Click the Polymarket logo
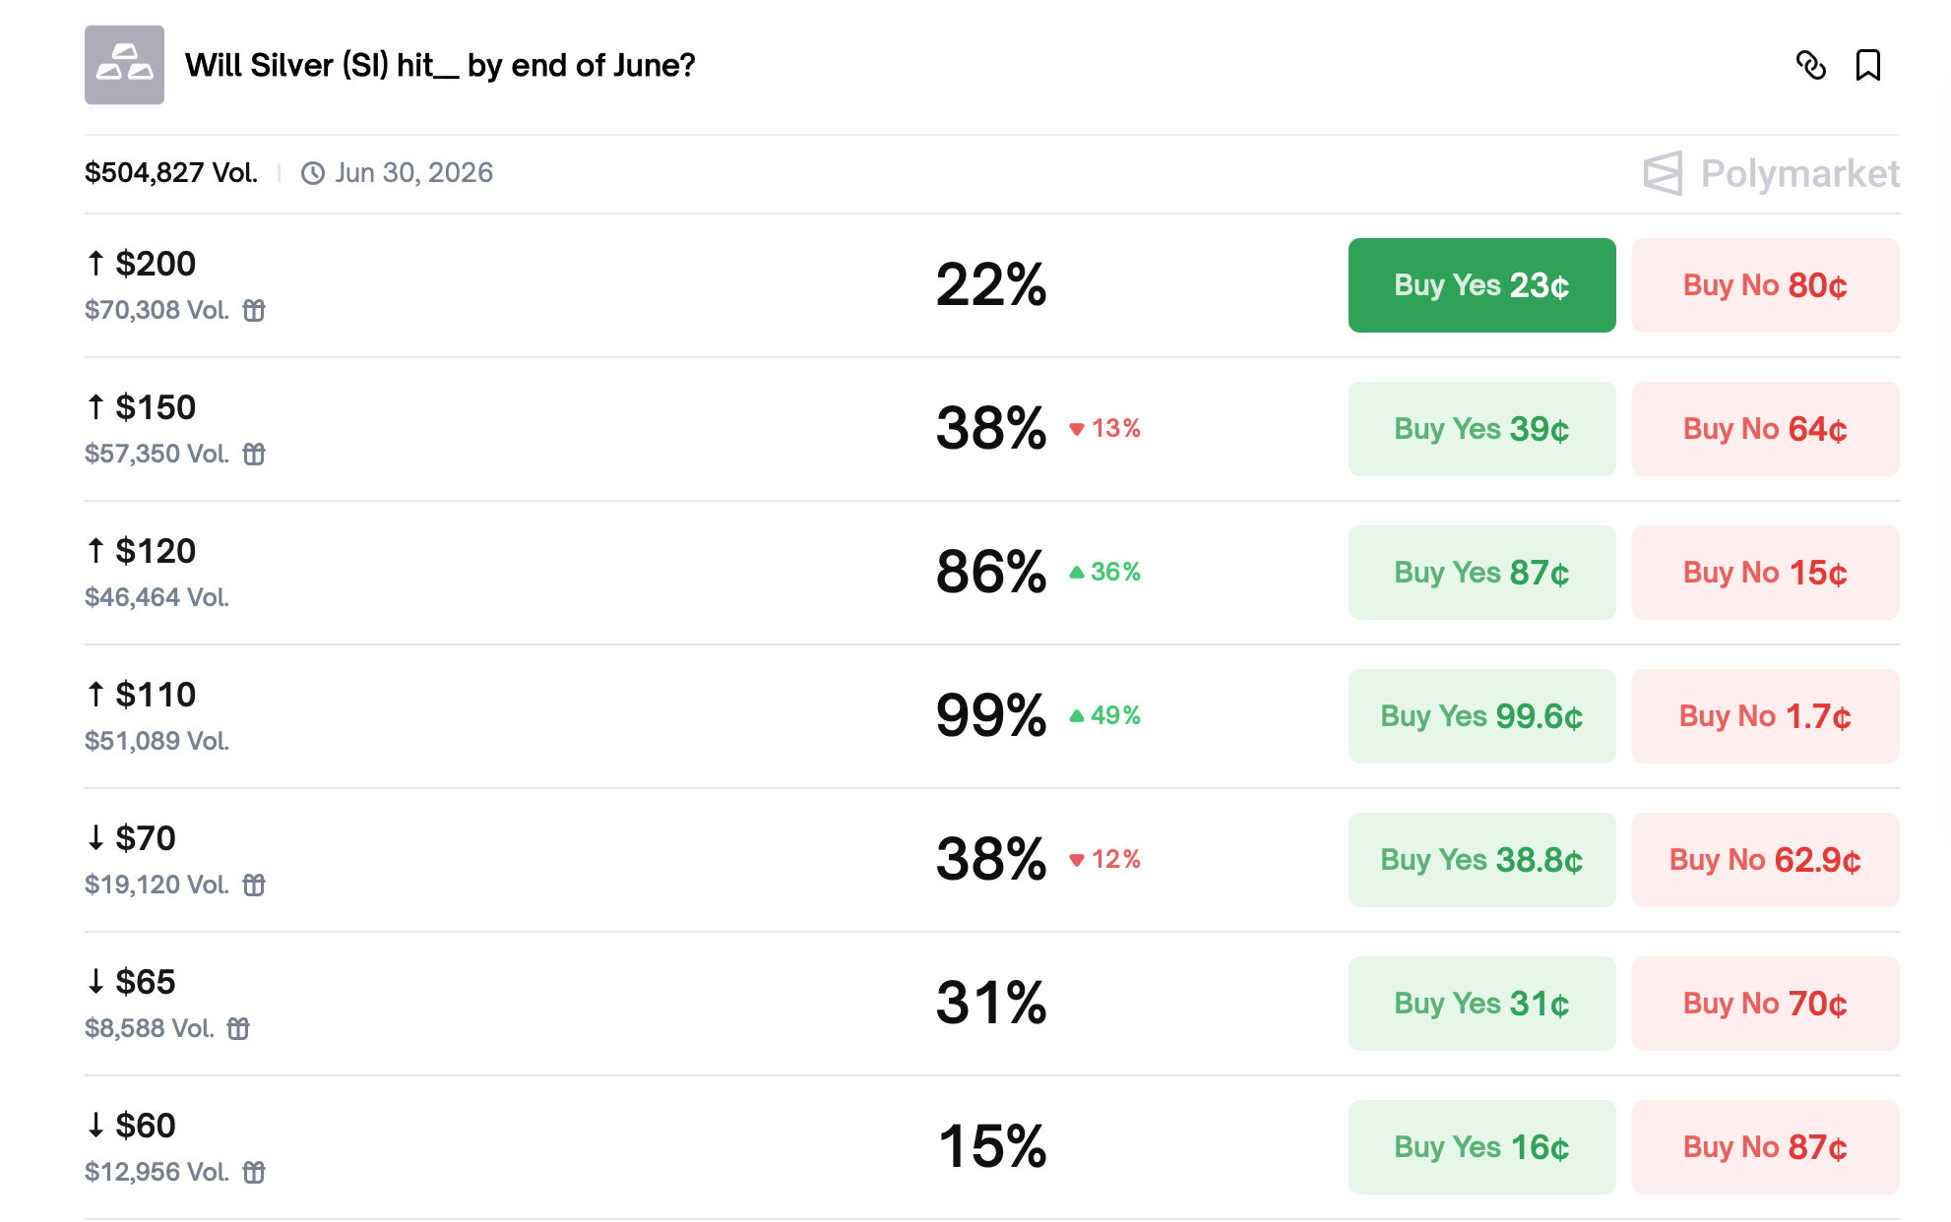 (x=1770, y=173)
